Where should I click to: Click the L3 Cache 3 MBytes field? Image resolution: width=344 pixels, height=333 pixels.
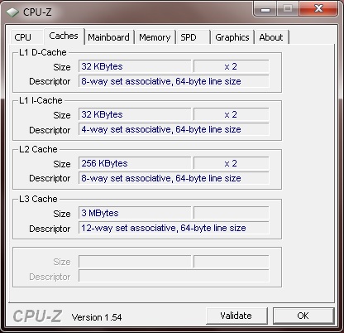pos(135,213)
